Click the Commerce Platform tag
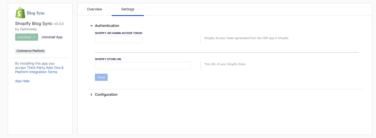This screenshot has width=376, height=138. point(30,51)
